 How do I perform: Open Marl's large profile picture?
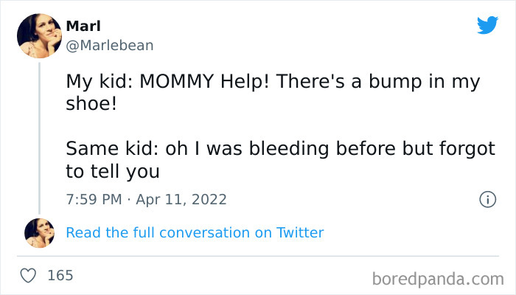[39, 36]
